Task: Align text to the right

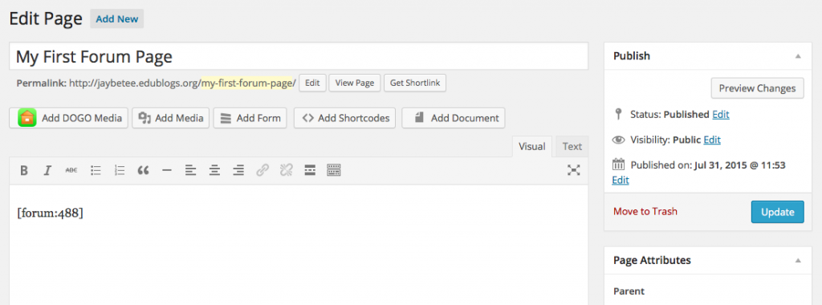Action: coord(238,170)
